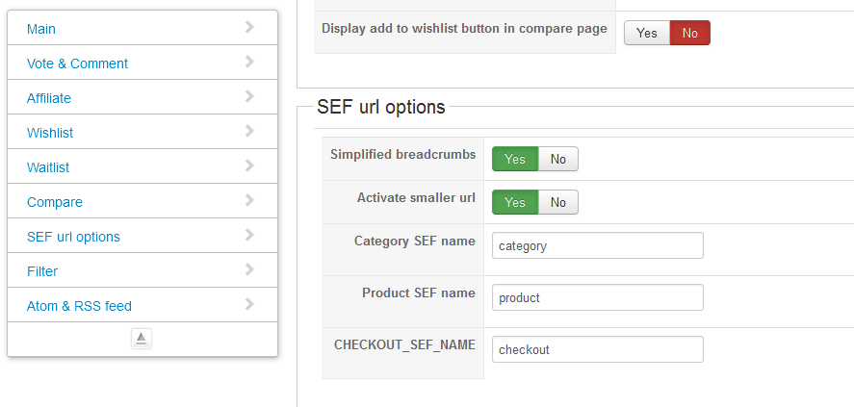Click the chevron beside Atom & RSS feed
The image size is (854, 407).
[249, 305]
